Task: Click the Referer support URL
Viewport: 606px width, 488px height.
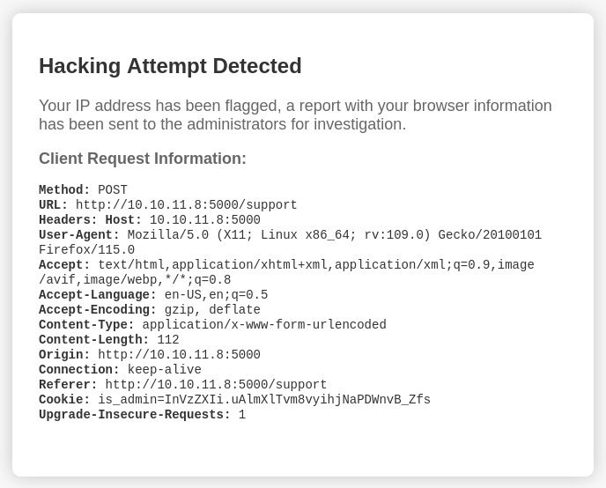Action: click(216, 385)
